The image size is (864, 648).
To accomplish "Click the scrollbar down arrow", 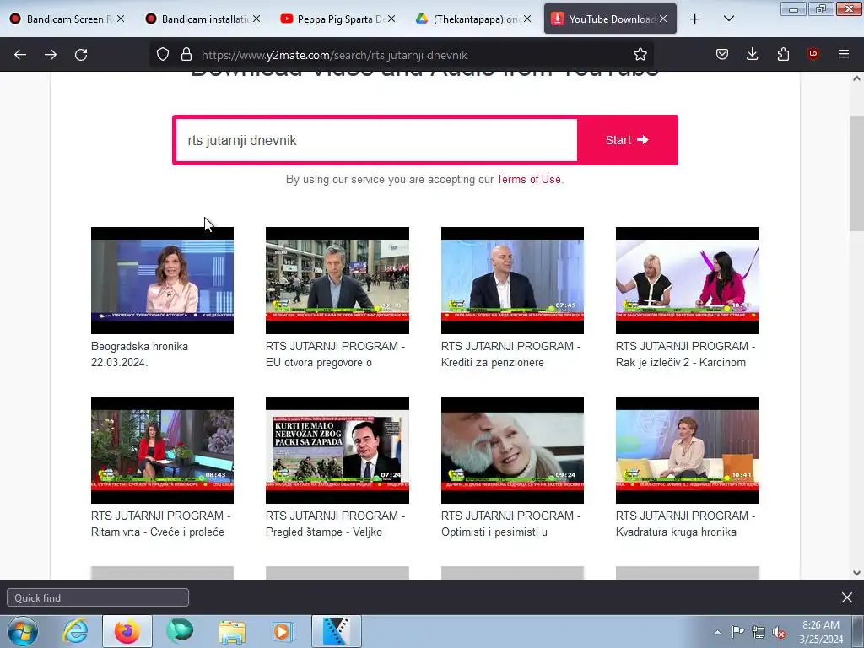I will pos(856,573).
